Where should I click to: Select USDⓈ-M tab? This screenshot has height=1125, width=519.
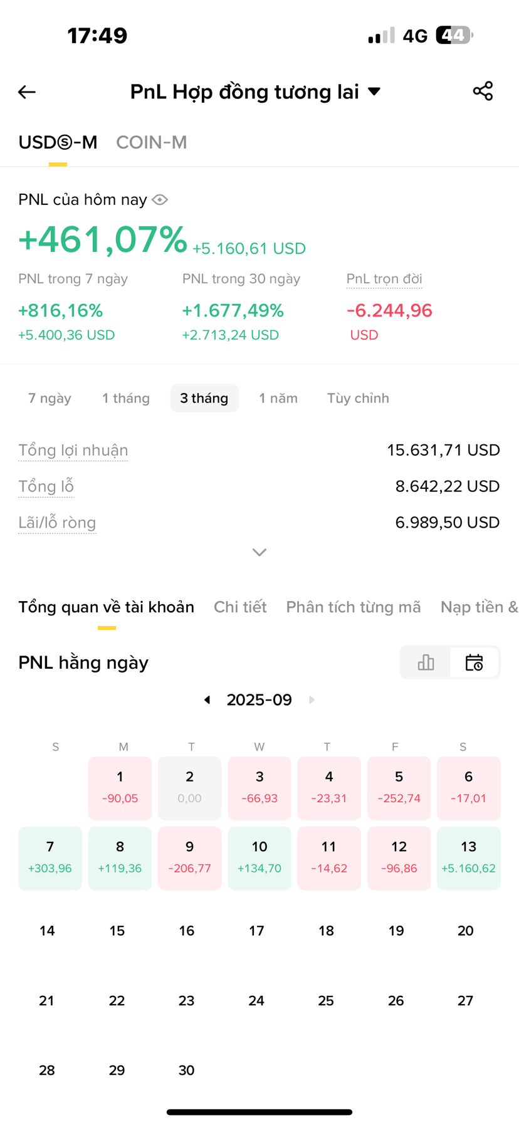pyautogui.click(x=58, y=143)
